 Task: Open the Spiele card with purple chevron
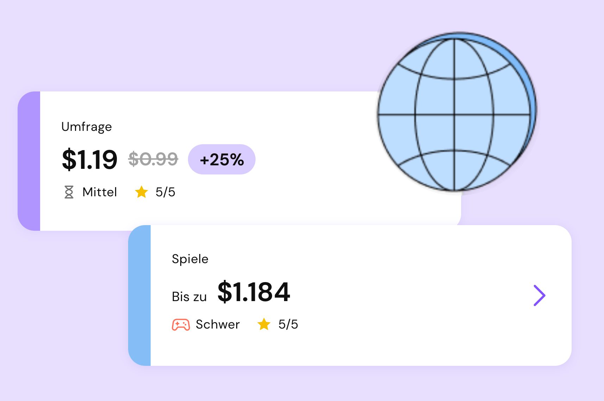point(539,295)
